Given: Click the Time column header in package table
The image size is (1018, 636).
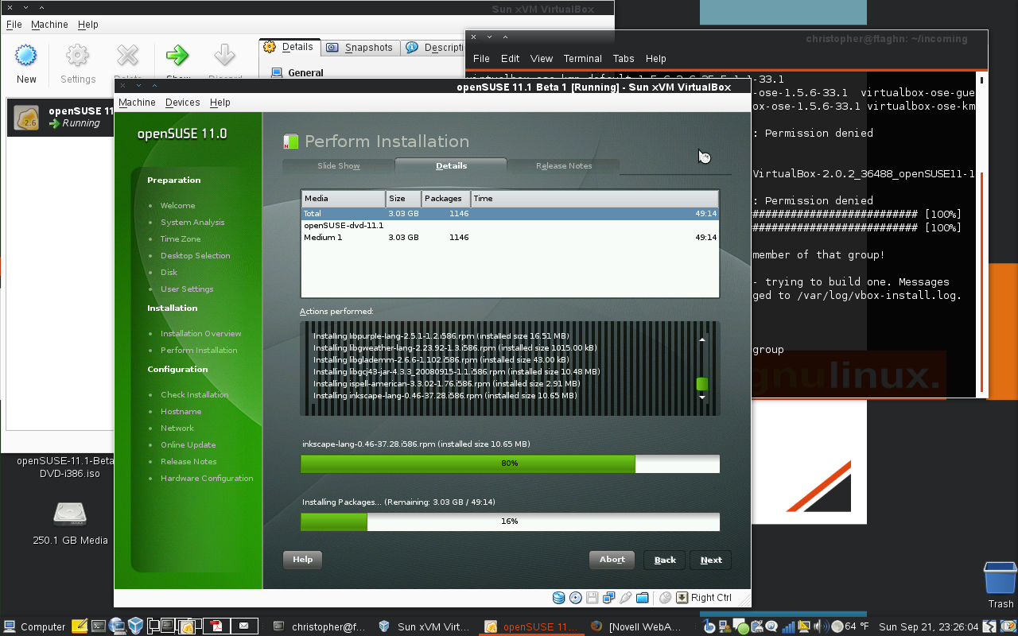Looking at the screenshot, I should click(x=595, y=199).
